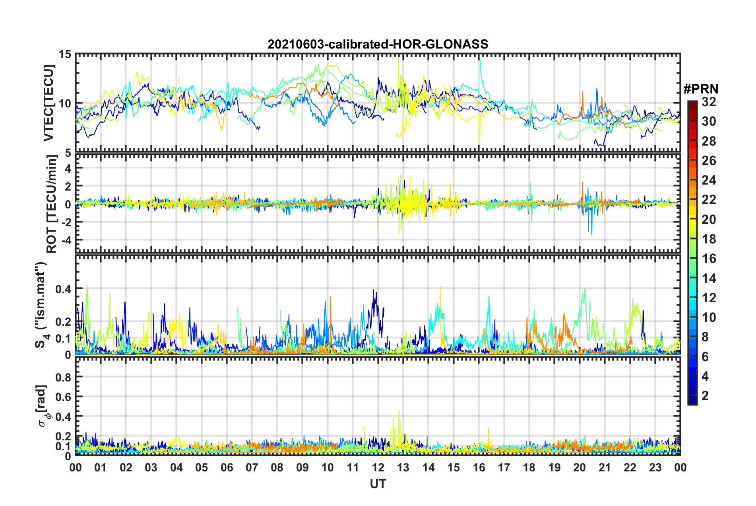Click the S4 ("ism.mat") y-axis label
The image size is (756, 506).
[x=42, y=305]
